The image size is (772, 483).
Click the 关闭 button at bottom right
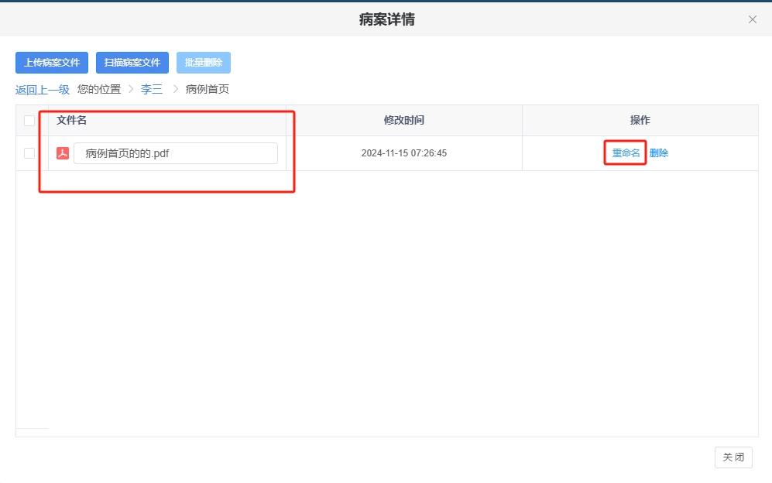point(733,457)
